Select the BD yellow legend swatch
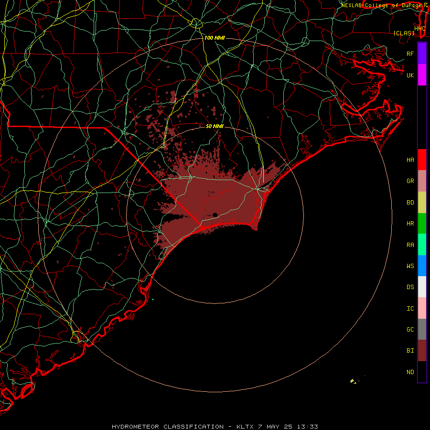This screenshot has height=430, width=430. 422,202
